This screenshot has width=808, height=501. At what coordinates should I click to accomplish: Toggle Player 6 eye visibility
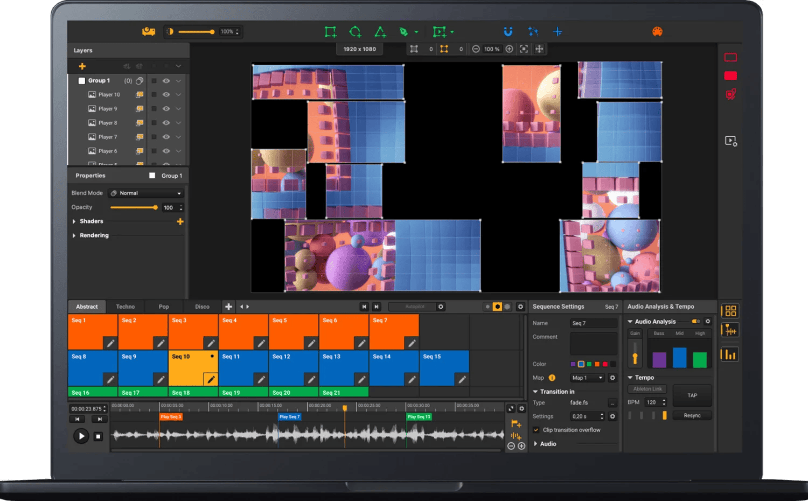(166, 151)
